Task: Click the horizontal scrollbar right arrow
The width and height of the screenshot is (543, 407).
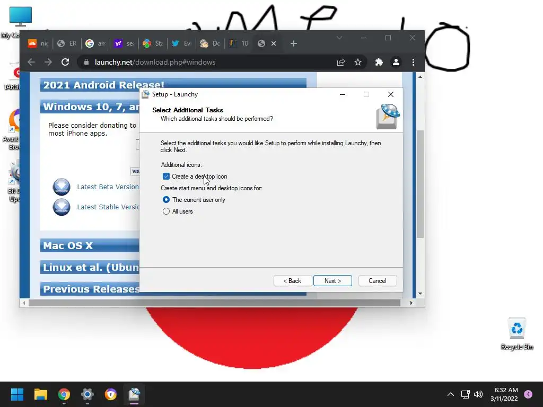Action: pyautogui.click(x=411, y=303)
